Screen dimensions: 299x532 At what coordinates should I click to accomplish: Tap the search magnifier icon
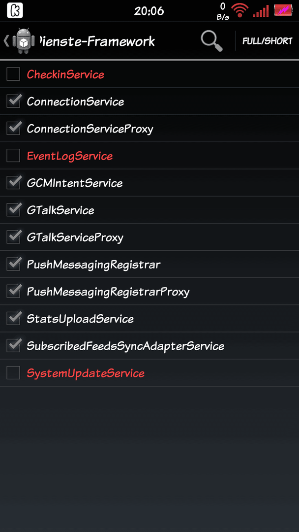pos(211,41)
